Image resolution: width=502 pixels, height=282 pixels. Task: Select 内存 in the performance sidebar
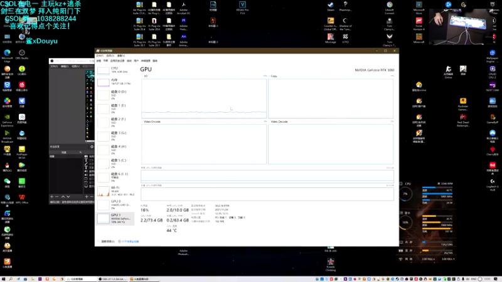coord(115,82)
